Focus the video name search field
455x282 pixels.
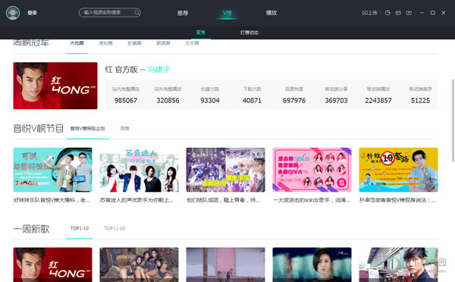[110, 12]
